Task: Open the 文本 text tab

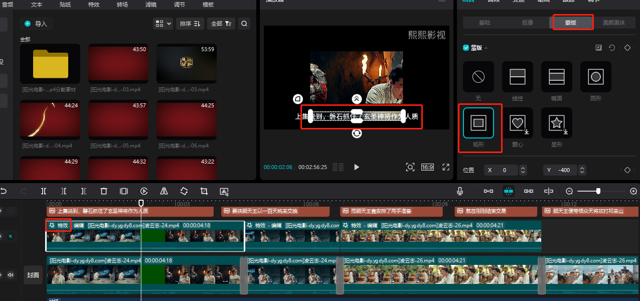Action: point(37,5)
